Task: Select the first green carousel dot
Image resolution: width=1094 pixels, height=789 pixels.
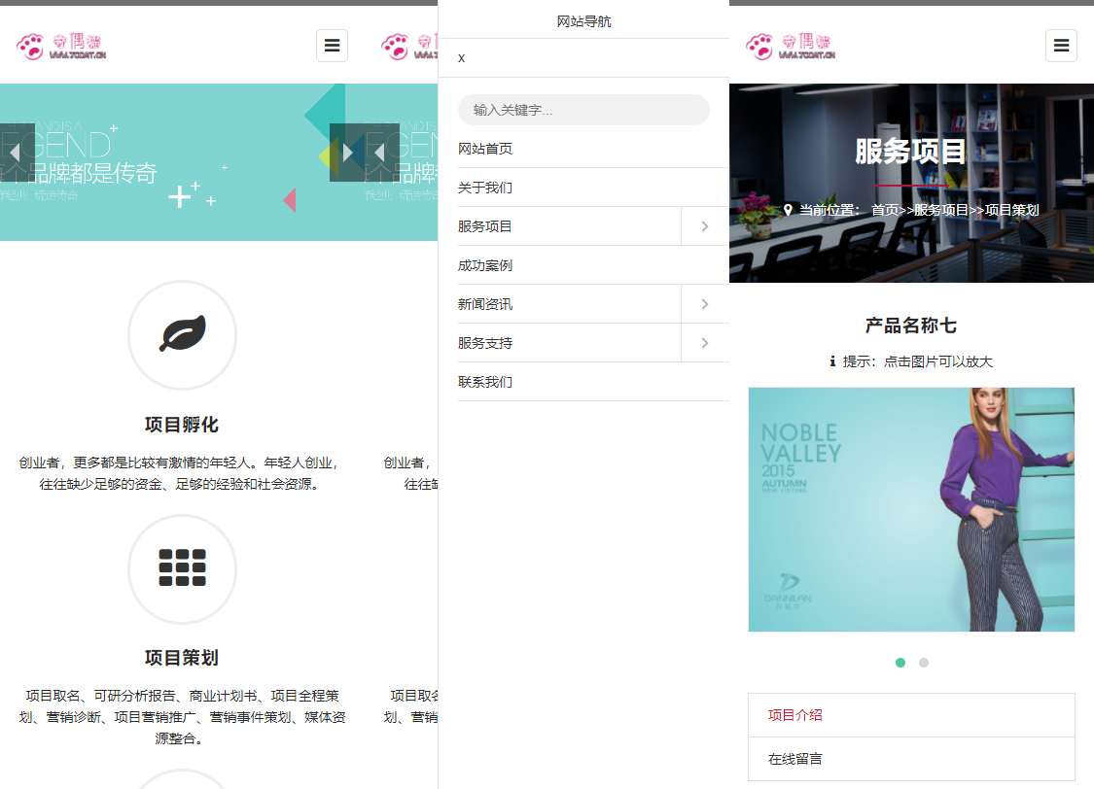Action: 900,662
